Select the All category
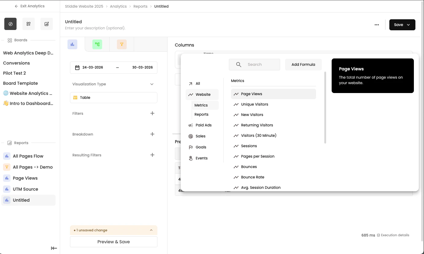The width and height of the screenshot is (424, 254). click(202, 84)
